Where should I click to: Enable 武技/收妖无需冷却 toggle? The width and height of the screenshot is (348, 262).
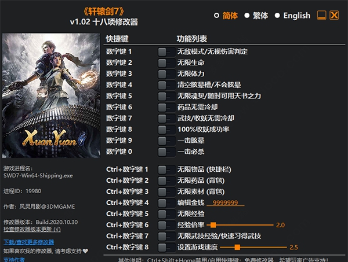tap(166, 119)
